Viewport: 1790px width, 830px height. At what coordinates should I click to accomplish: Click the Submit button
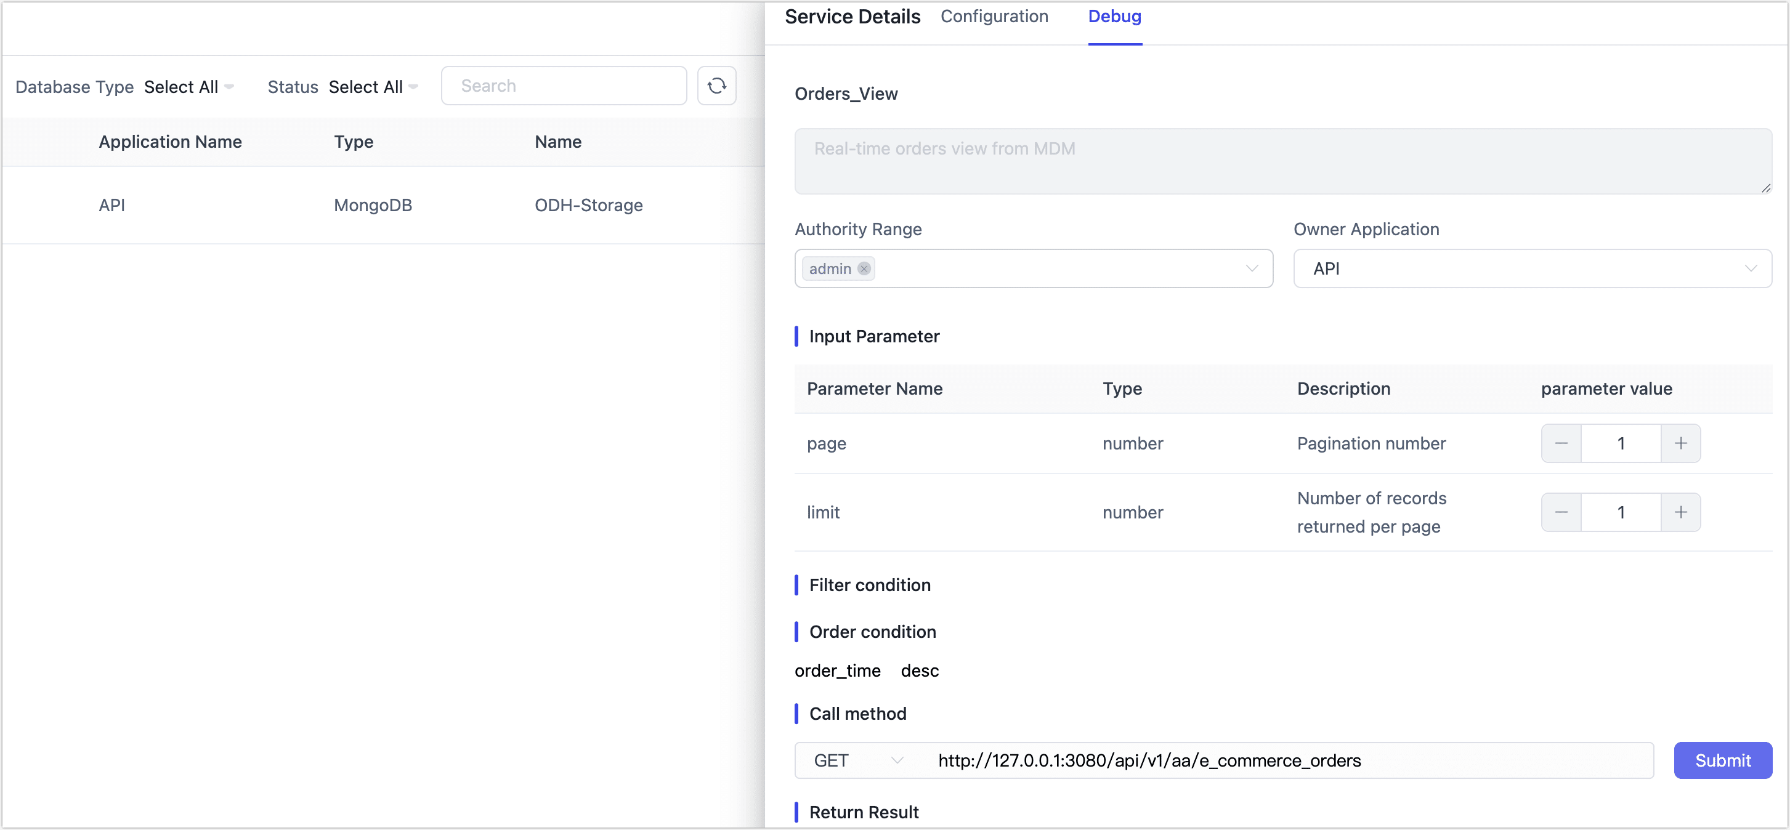click(1723, 760)
